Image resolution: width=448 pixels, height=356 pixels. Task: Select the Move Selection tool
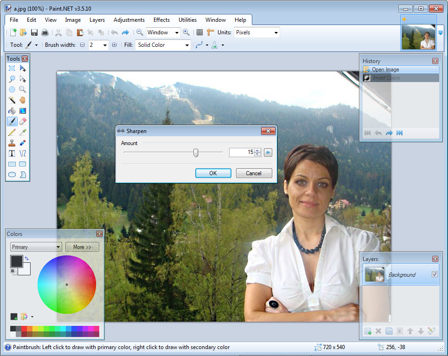[23, 79]
